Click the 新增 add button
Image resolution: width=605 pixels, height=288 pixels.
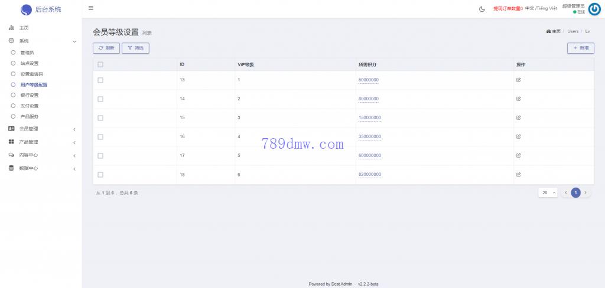580,48
